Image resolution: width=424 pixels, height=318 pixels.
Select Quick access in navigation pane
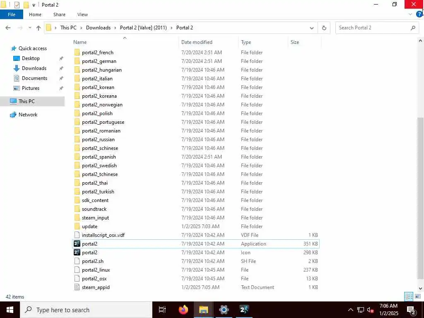coord(32,48)
